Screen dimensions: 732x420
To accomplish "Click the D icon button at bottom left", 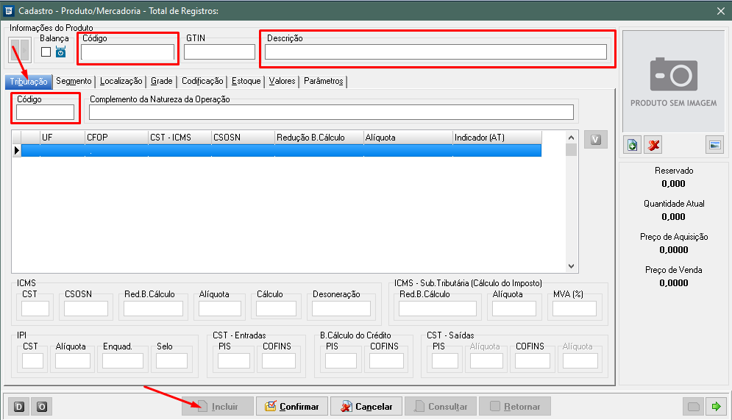I will 20,407.
